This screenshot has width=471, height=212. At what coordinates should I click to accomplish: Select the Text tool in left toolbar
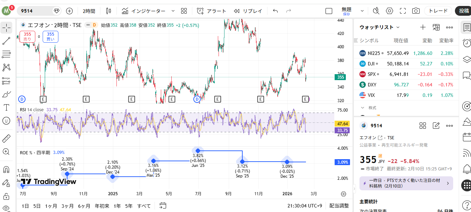click(x=6, y=107)
